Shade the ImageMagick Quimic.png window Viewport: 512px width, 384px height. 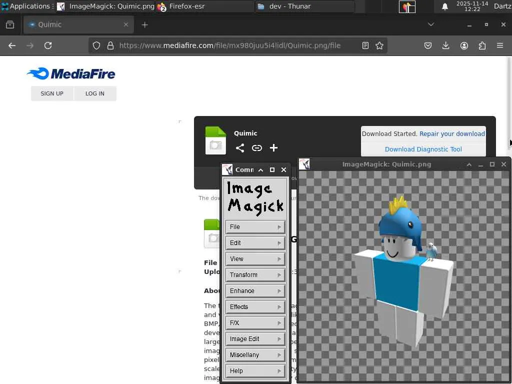click(x=469, y=164)
